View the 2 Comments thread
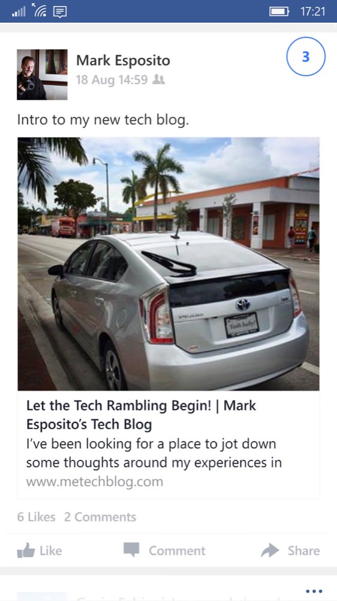Viewport: 337px width, 601px height. point(100,517)
